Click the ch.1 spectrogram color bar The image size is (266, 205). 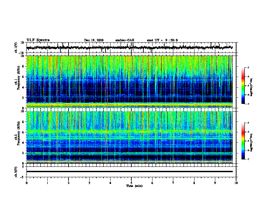click(x=243, y=86)
